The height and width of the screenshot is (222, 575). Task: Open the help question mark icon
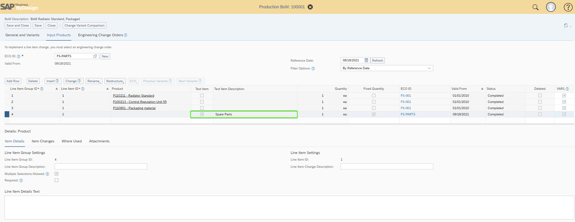coord(568,7)
